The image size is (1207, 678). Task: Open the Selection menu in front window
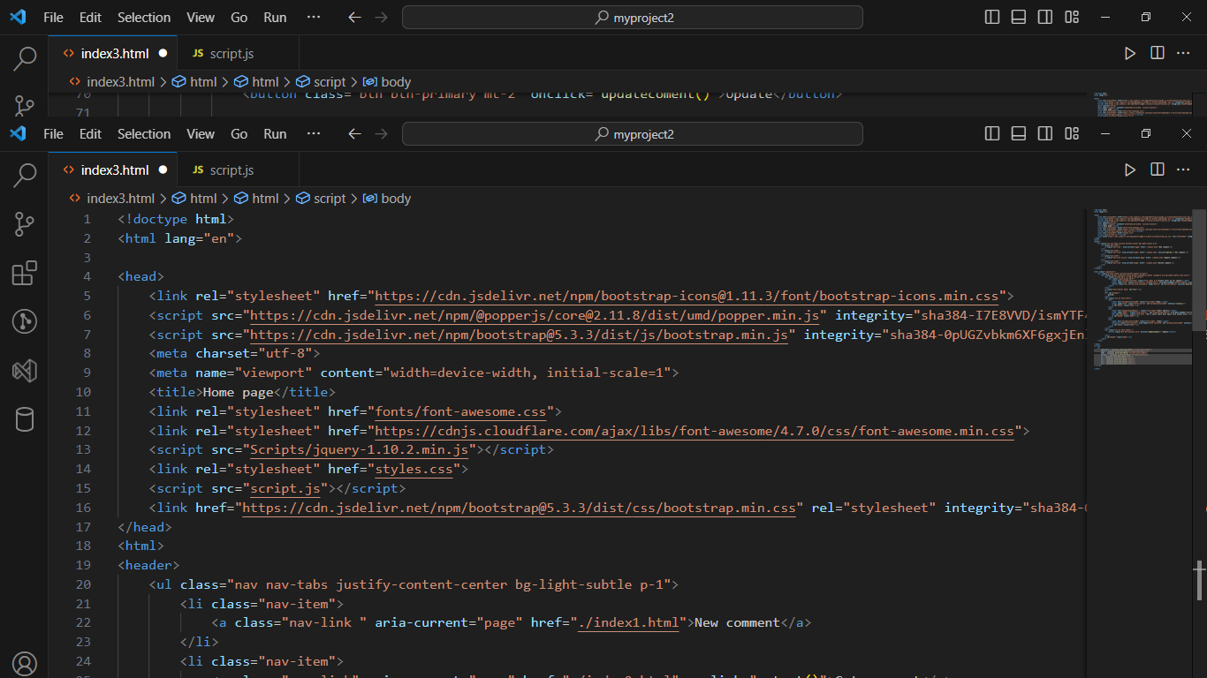tap(144, 134)
